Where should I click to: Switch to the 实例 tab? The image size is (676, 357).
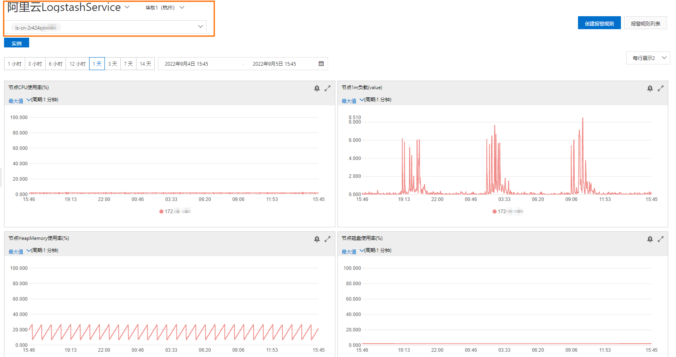pos(17,43)
